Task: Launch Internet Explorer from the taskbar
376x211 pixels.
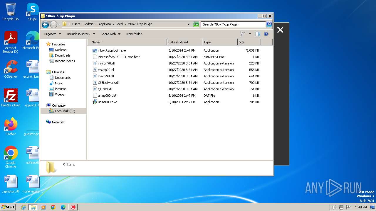Action: (x=23, y=207)
